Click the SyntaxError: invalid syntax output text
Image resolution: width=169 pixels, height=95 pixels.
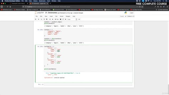pyautogui.click(x=54, y=78)
